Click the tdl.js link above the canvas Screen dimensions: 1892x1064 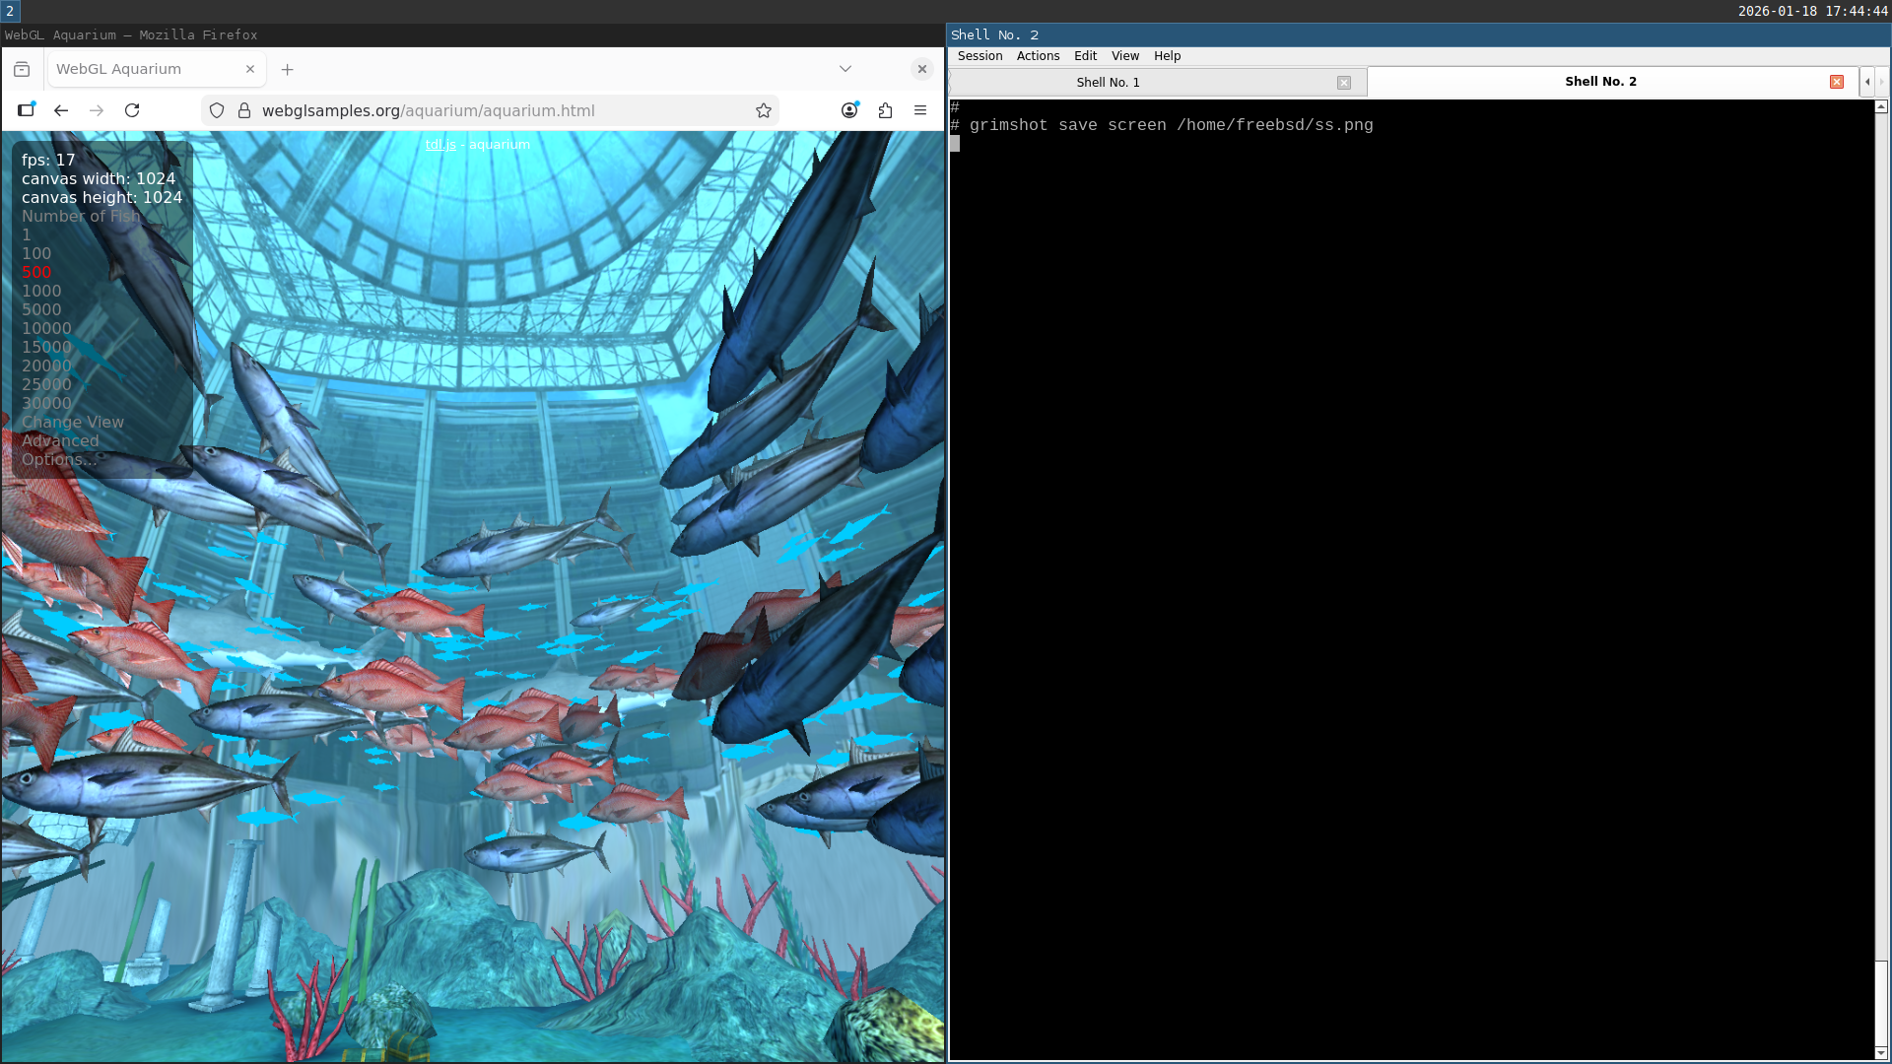click(440, 144)
